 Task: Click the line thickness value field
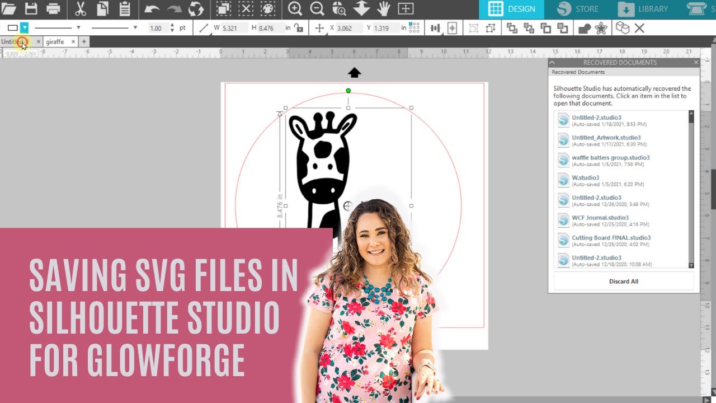(158, 28)
